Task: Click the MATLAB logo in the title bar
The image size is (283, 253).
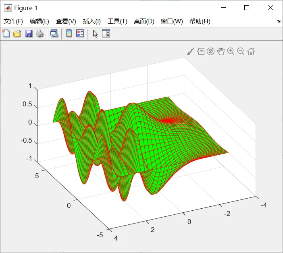Action: coord(8,8)
